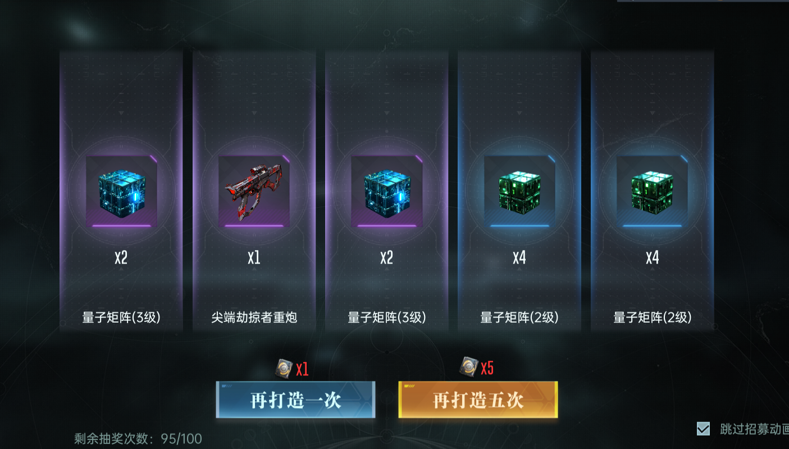
Task: Click the orange 再打造五次 button
Action: coord(478,400)
